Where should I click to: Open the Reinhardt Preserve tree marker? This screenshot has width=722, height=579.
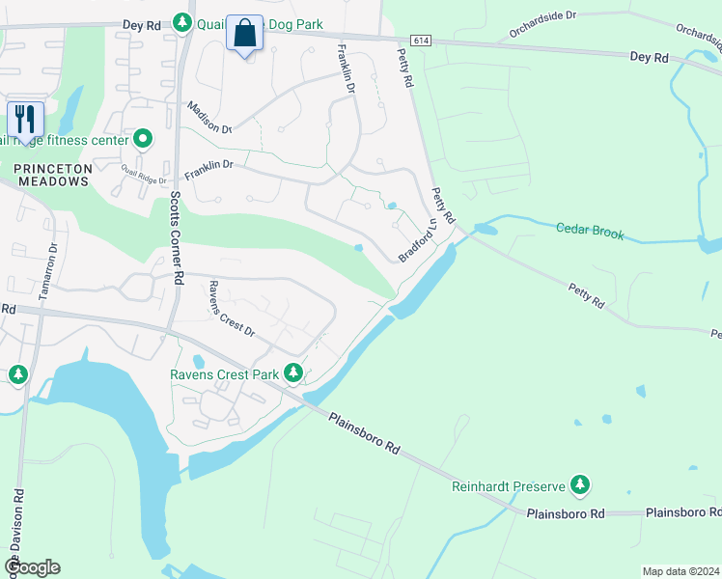(x=580, y=485)
